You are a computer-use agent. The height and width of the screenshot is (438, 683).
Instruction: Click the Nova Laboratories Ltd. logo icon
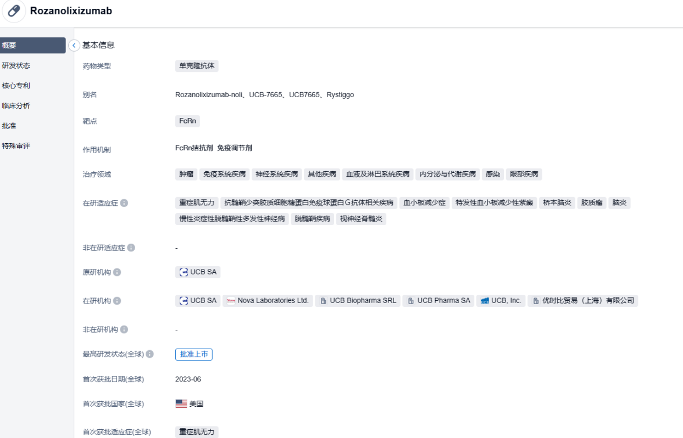pos(231,301)
